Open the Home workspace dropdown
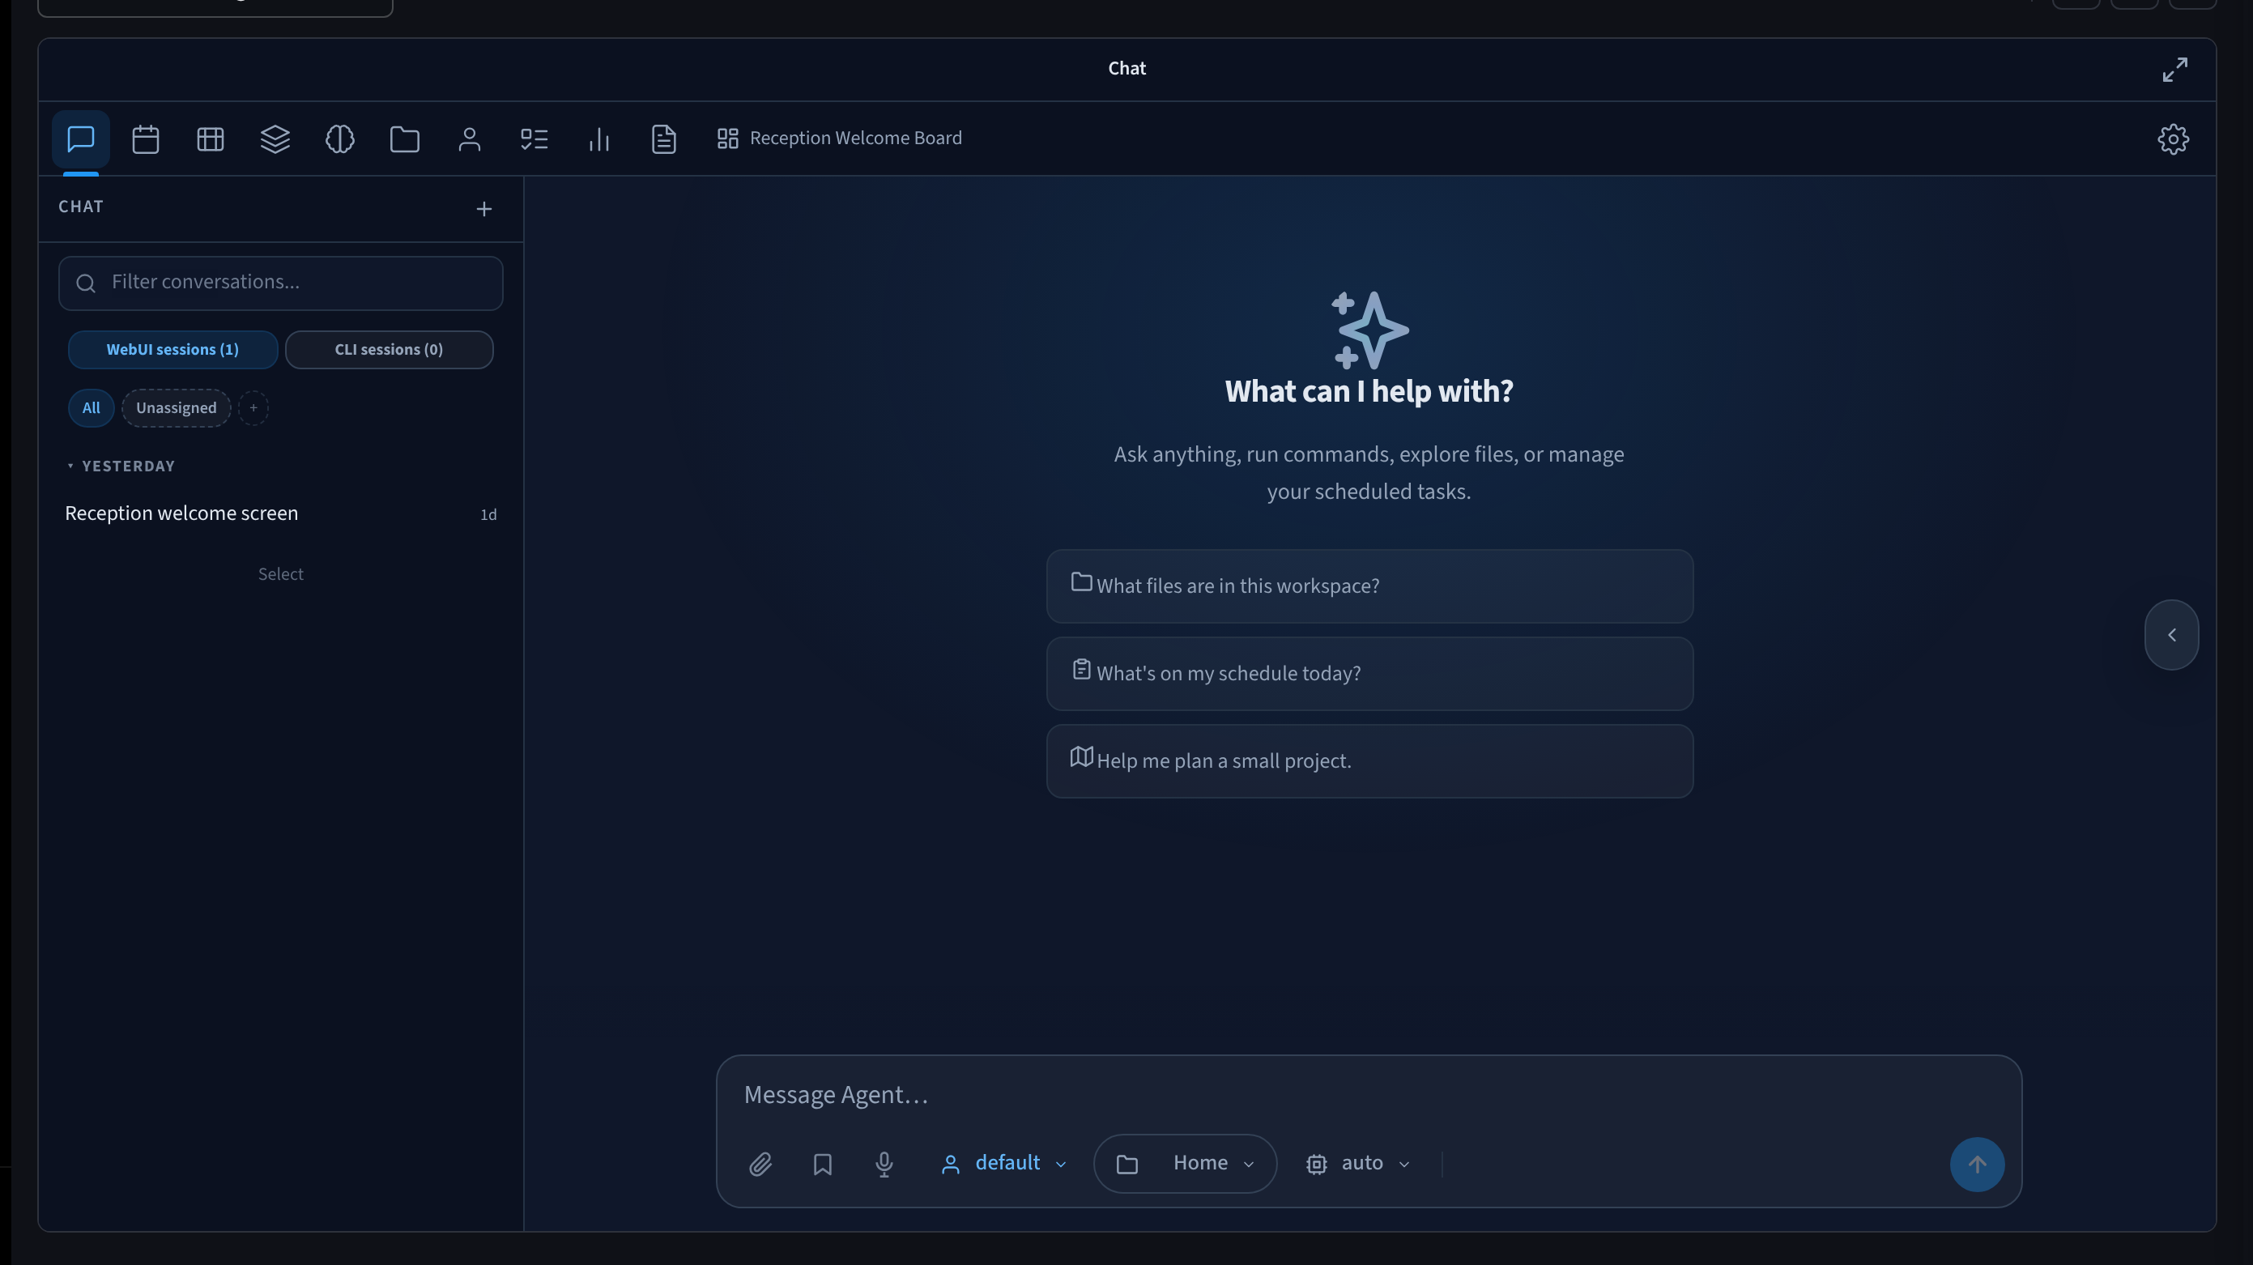The height and width of the screenshot is (1265, 2253). [1185, 1164]
